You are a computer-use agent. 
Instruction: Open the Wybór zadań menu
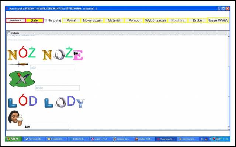pyautogui.click(x=155, y=20)
